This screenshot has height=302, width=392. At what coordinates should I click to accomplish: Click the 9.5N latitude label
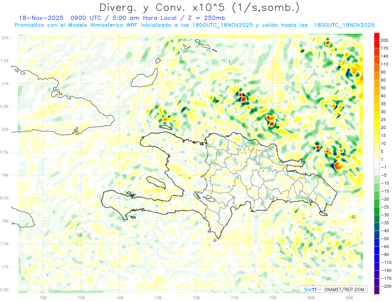(5, 152)
